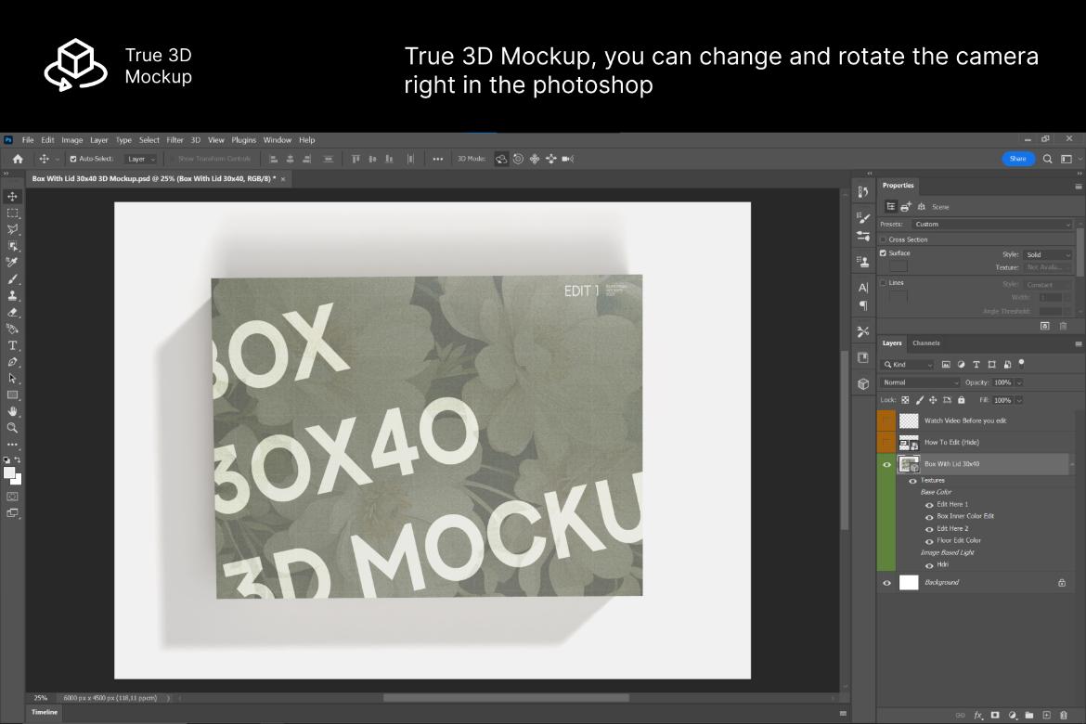Screen dimensions: 1086x724
Task: Open the Auto-Select Layer dropdown
Action: click(x=141, y=159)
